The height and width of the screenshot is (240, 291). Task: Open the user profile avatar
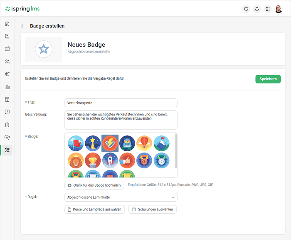(279, 9)
